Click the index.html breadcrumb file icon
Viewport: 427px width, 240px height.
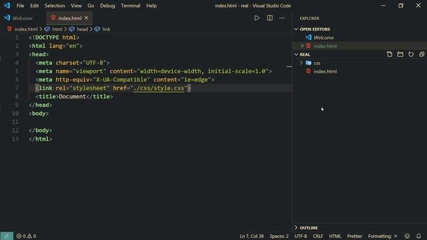pyautogui.click(x=9, y=29)
